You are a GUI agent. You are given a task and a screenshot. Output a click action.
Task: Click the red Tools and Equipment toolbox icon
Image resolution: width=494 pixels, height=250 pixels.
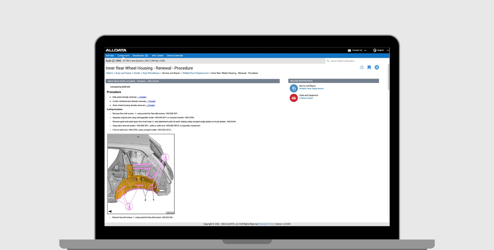tap(294, 98)
